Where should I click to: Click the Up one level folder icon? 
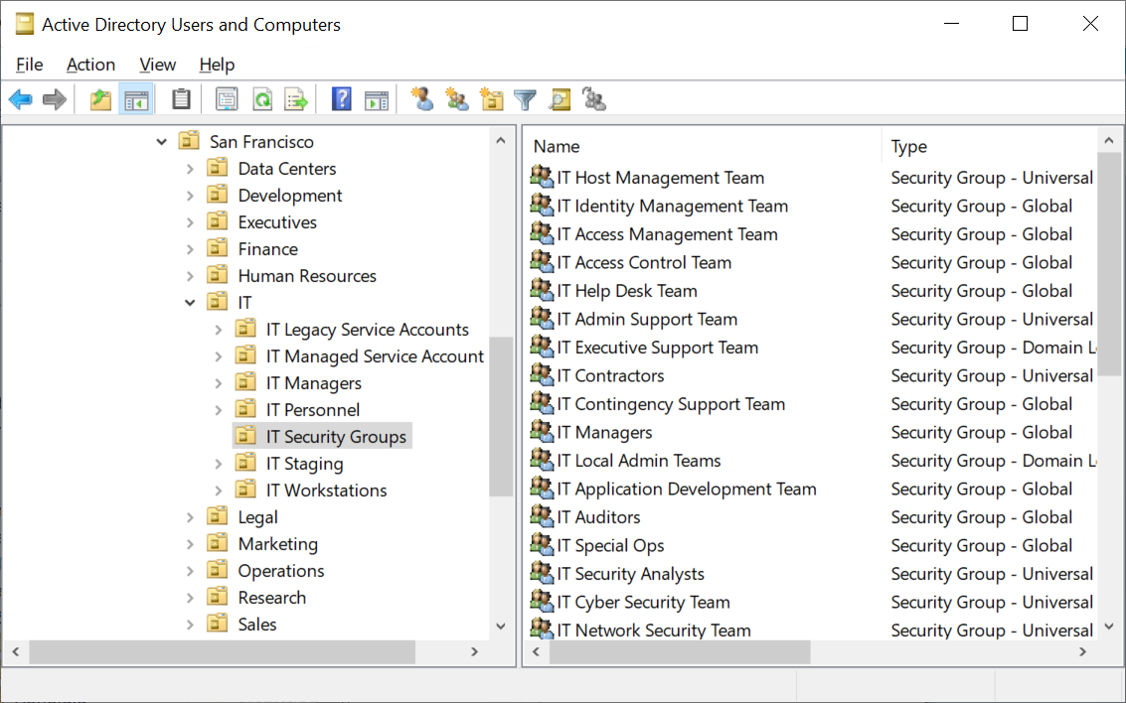point(100,99)
